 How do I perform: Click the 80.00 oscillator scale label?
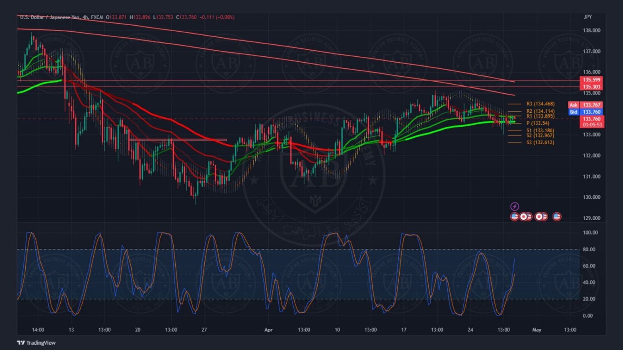(589, 250)
